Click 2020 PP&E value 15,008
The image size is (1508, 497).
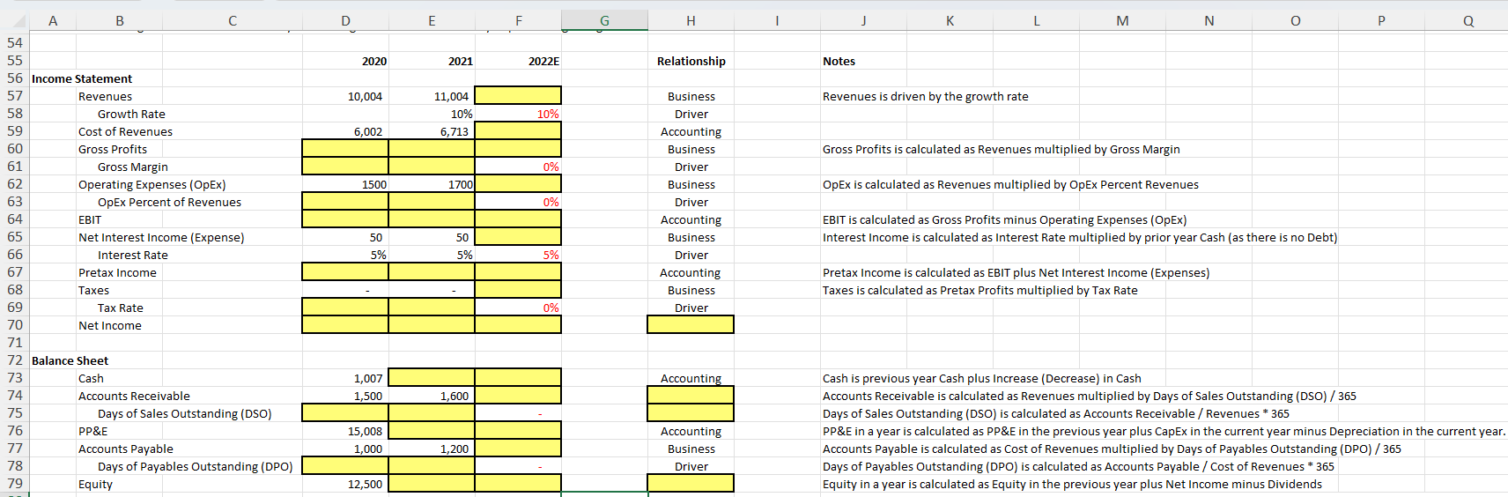tap(365, 431)
